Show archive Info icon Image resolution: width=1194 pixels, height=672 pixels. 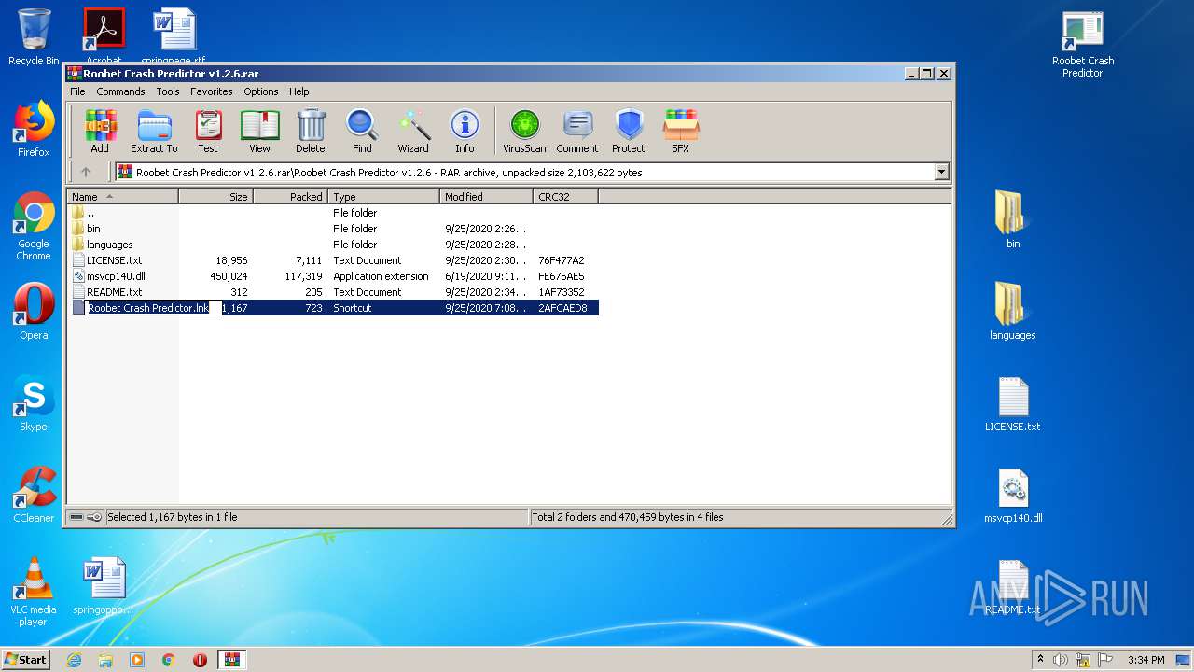pyautogui.click(x=465, y=132)
